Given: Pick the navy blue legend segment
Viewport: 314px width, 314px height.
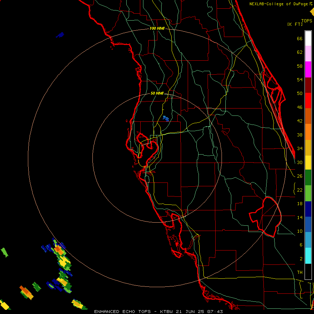Looking at the screenshot, I should pyautogui.click(x=308, y=209).
